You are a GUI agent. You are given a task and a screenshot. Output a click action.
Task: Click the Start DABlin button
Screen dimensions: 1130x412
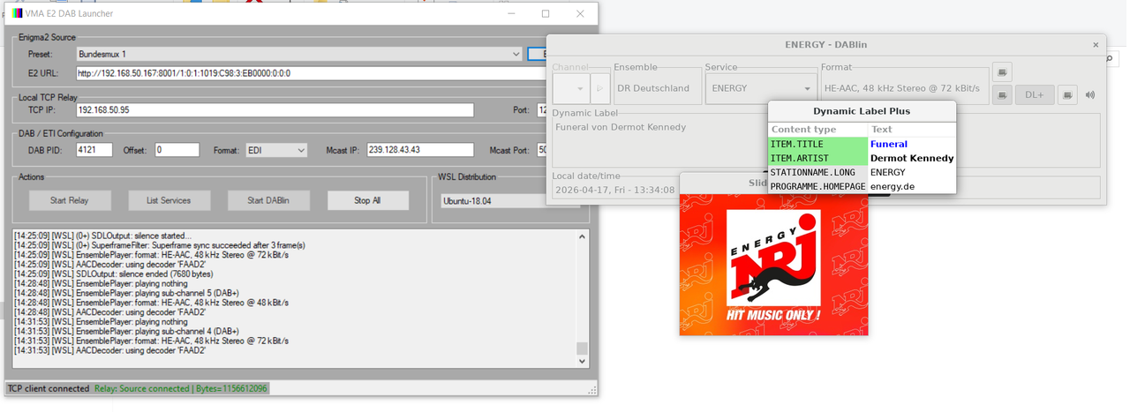coord(268,200)
